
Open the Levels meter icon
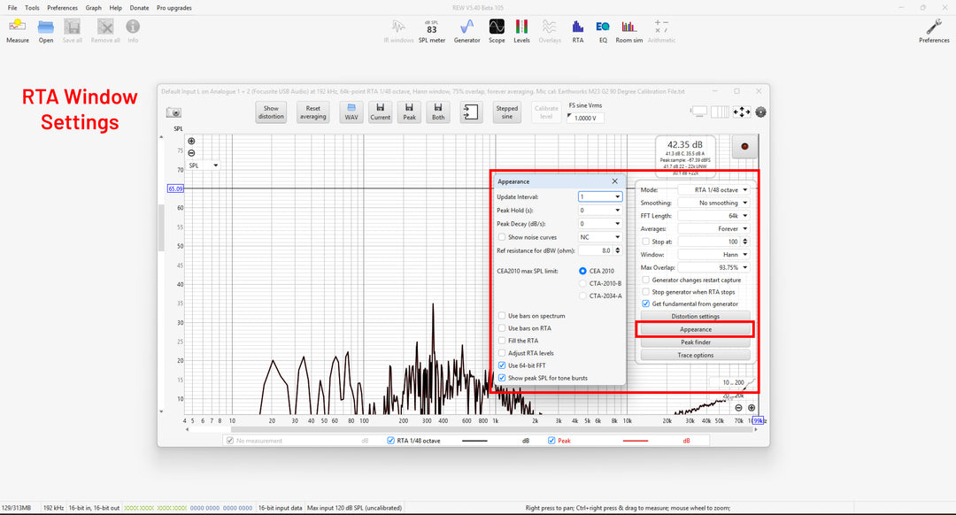521,29
